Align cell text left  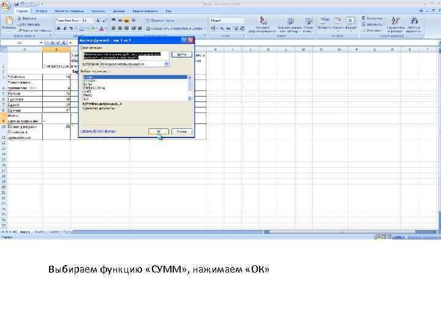point(114,28)
